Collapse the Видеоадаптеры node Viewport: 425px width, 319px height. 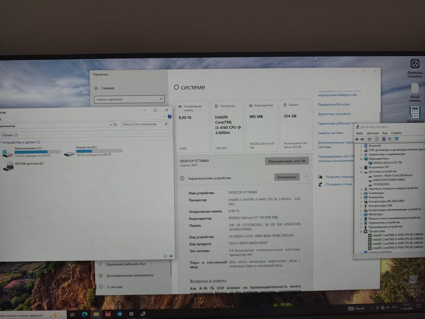click(x=361, y=159)
